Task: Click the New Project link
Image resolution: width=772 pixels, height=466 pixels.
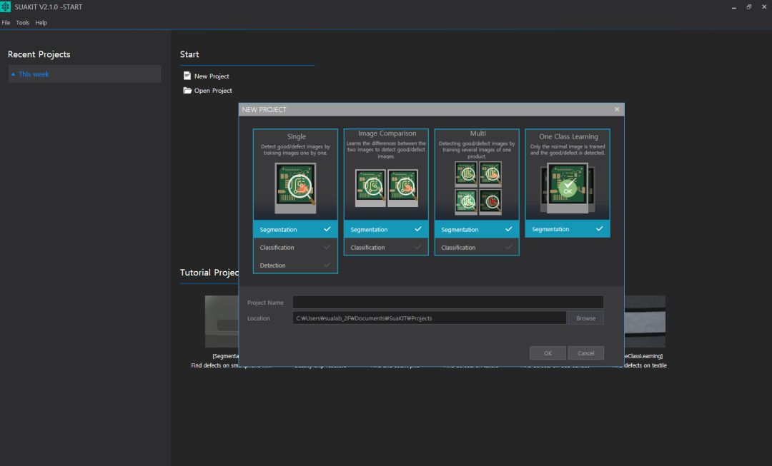Action: (x=211, y=76)
